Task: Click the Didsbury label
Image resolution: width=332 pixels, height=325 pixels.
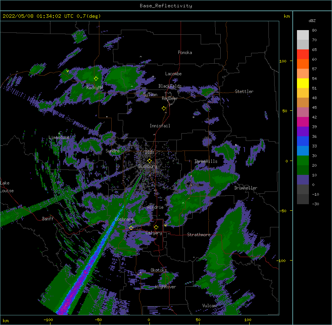Action: (x=148, y=166)
